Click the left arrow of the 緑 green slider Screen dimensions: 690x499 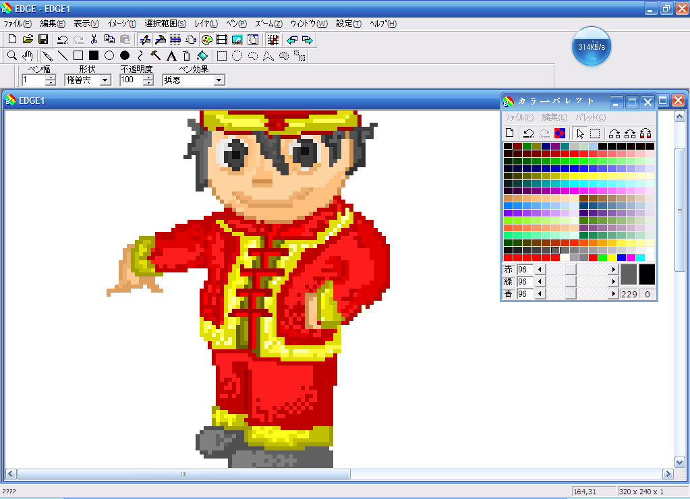point(540,281)
